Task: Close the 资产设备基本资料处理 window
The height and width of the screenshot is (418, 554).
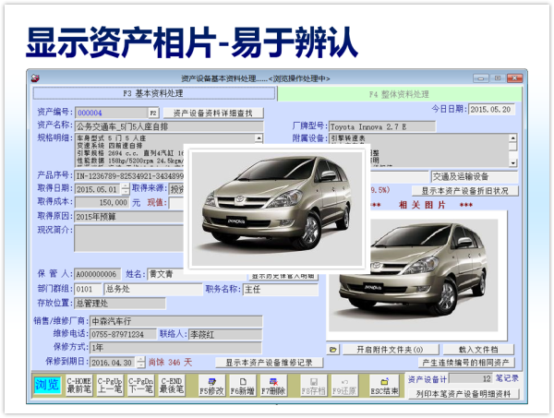Action: 515,78
